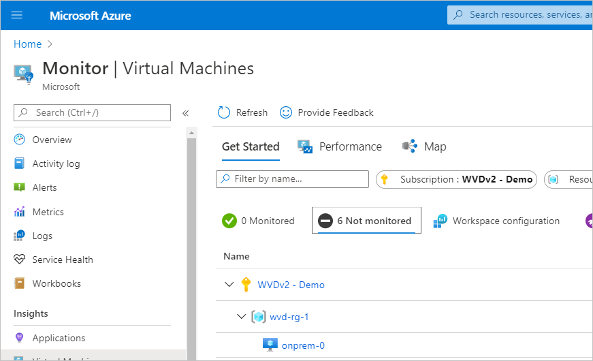
Task: Open the hamburger portal menu
Action: (x=16, y=15)
